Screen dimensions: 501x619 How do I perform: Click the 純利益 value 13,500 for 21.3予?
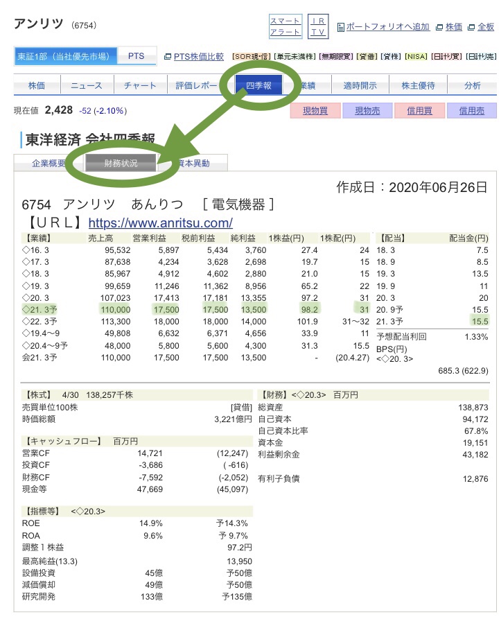pyautogui.click(x=254, y=310)
